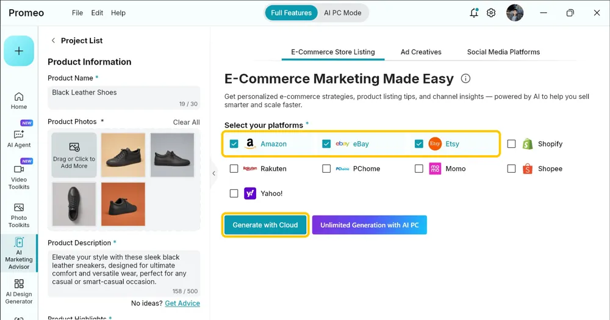Viewport: 610px width, 320px height.
Task: Click the Momo logo icon
Action: tap(435, 169)
